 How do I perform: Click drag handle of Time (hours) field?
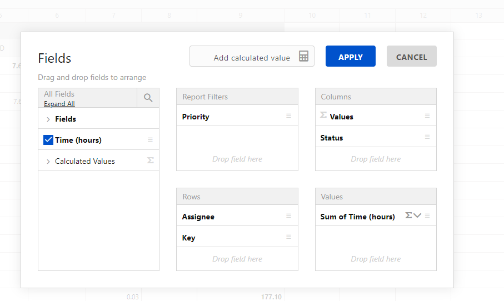[x=149, y=140]
